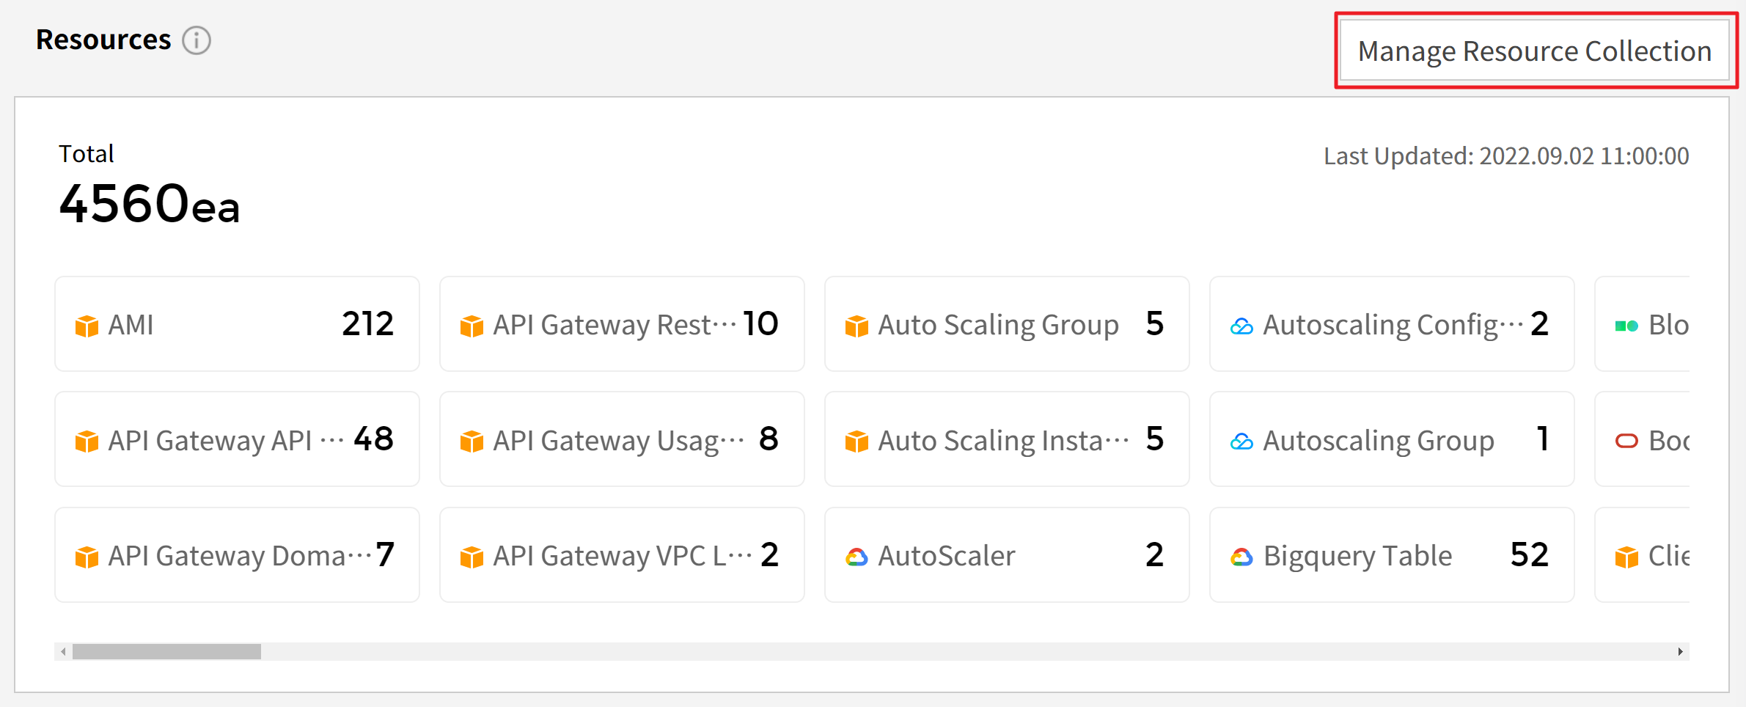Click the AWS icon beside Auto Scaling Group
Image resolution: width=1746 pixels, height=707 pixels.
tap(857, 326)
